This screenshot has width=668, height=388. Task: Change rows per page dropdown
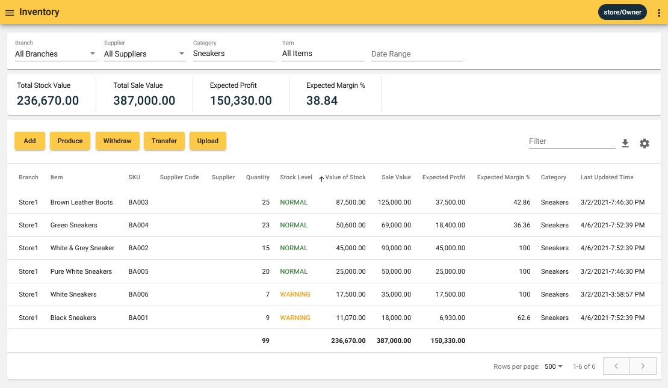(x=553, y=366)
